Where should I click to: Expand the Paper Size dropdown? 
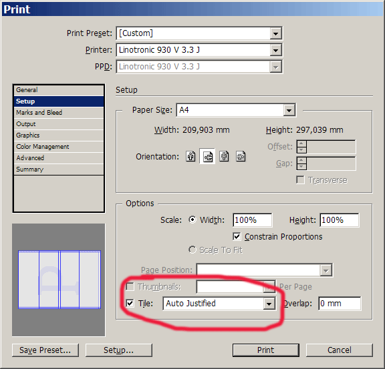pos(289,110)
